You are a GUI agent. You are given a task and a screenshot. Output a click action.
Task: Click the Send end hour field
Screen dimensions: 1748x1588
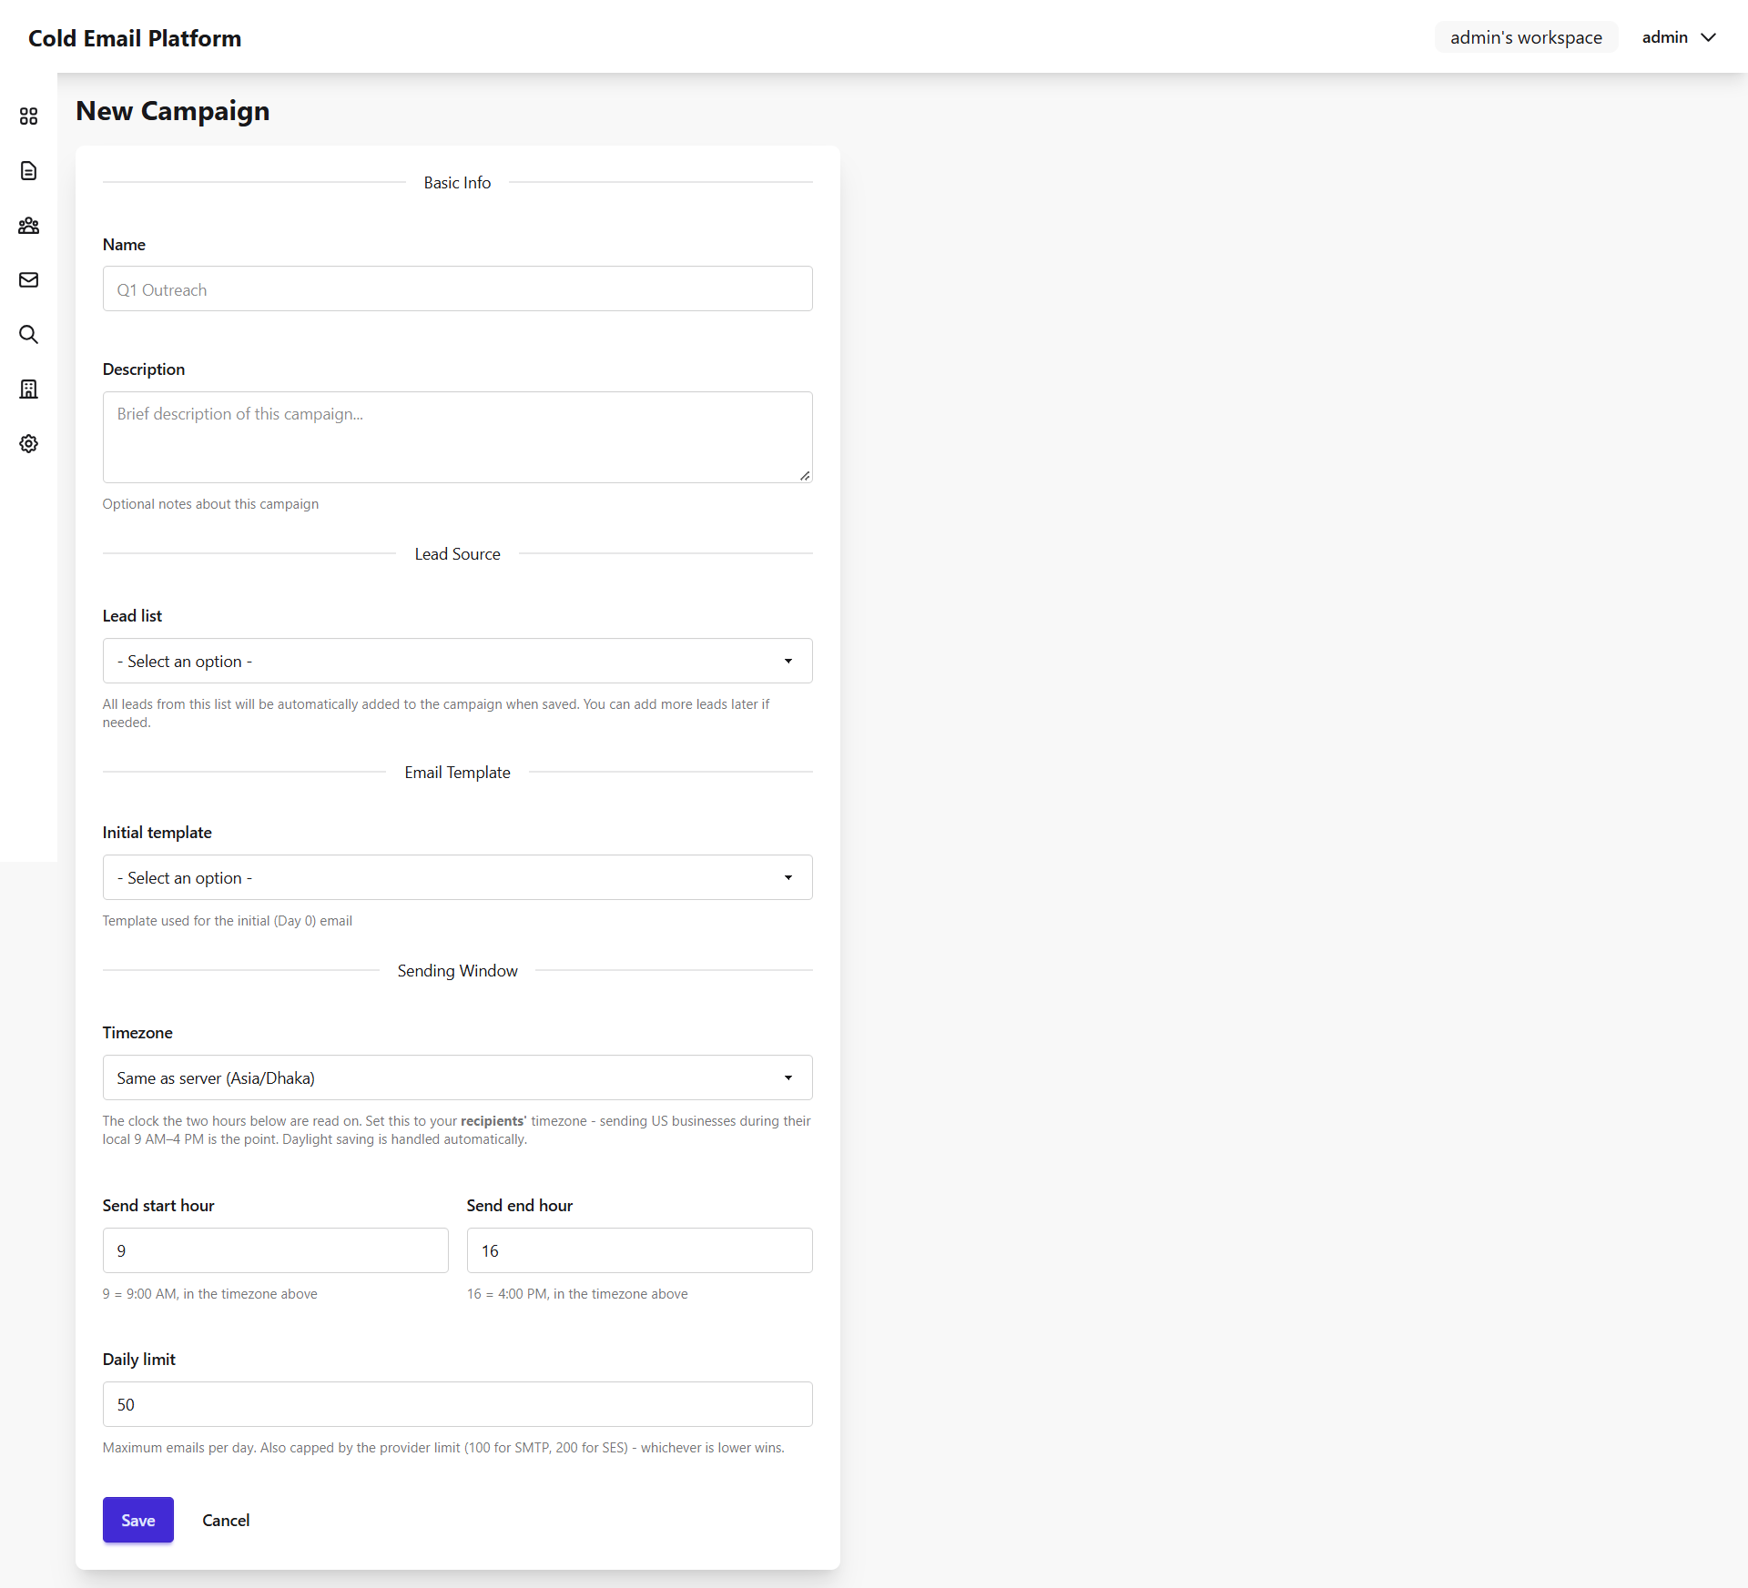pyautogui.click(x=639, y=1250)
